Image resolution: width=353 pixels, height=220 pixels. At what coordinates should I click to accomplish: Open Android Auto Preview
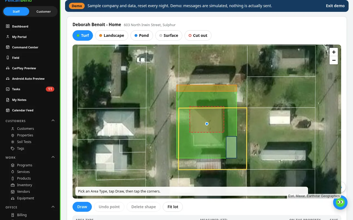[x=30, y=79]
